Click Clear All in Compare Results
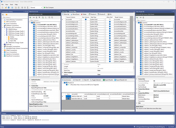This screenshot has width=176, height=128. [85, 80]
